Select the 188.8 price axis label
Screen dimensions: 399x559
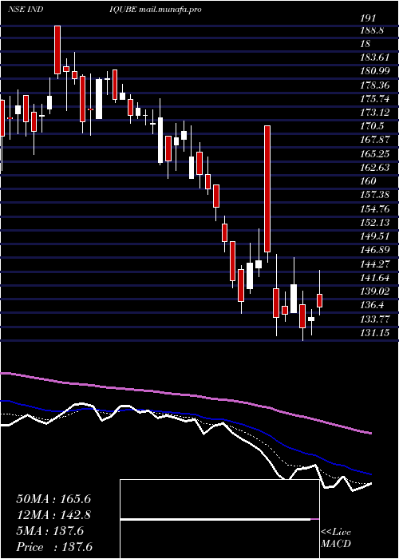pos(372,30)
